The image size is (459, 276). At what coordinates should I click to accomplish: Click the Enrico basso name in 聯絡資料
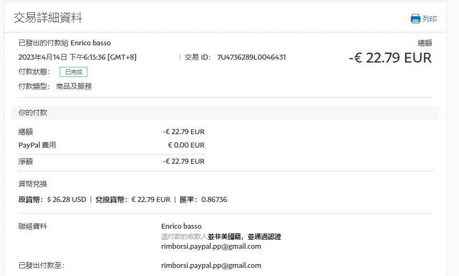coord(181,226)
